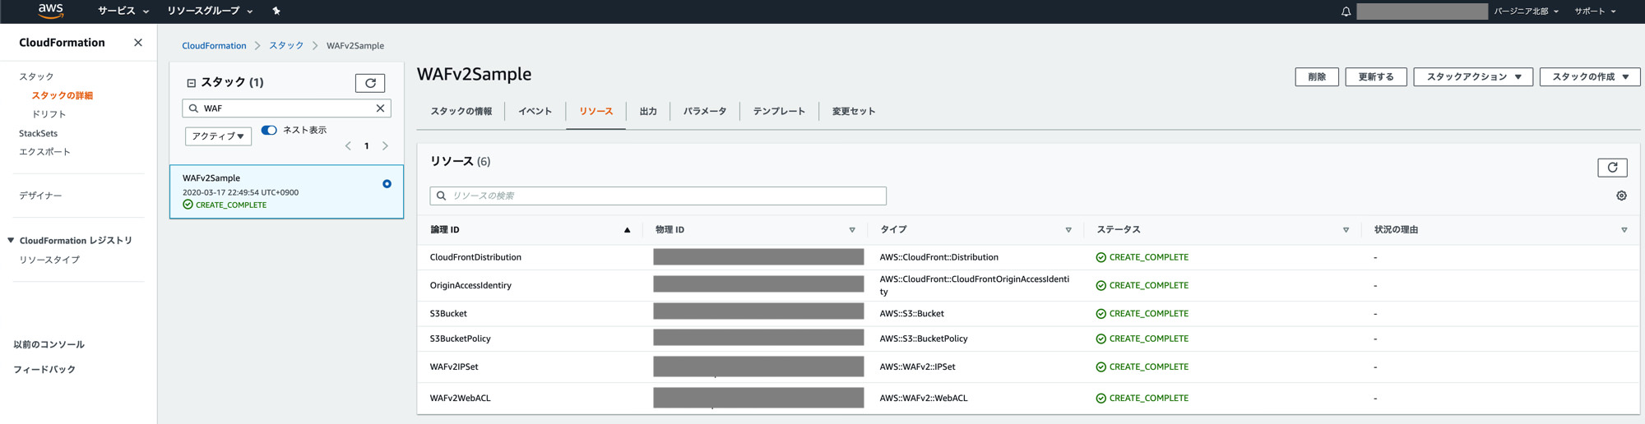1645x424 pixels.
Task: Open スタック in the sidebar
Action: point(36,76)
